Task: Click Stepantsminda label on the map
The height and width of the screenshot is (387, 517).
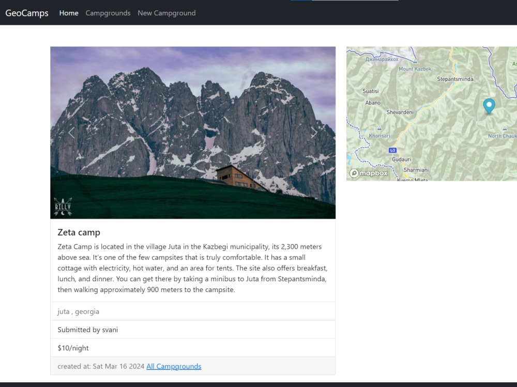Action: [x=455, y=79]
